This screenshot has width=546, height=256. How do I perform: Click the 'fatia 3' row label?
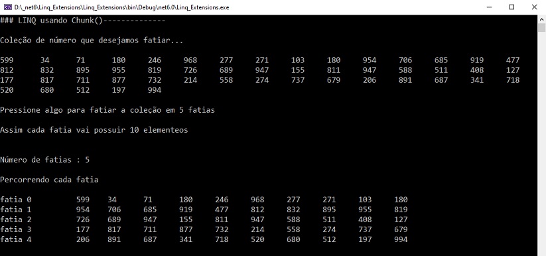tap(16, 229)
